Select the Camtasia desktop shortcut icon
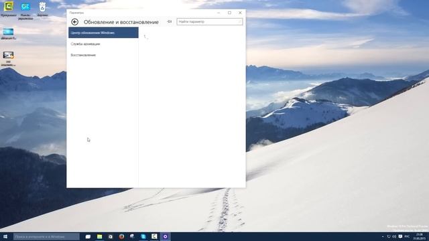The width and height of the screenshot is (429, 241). pos(9,9)
